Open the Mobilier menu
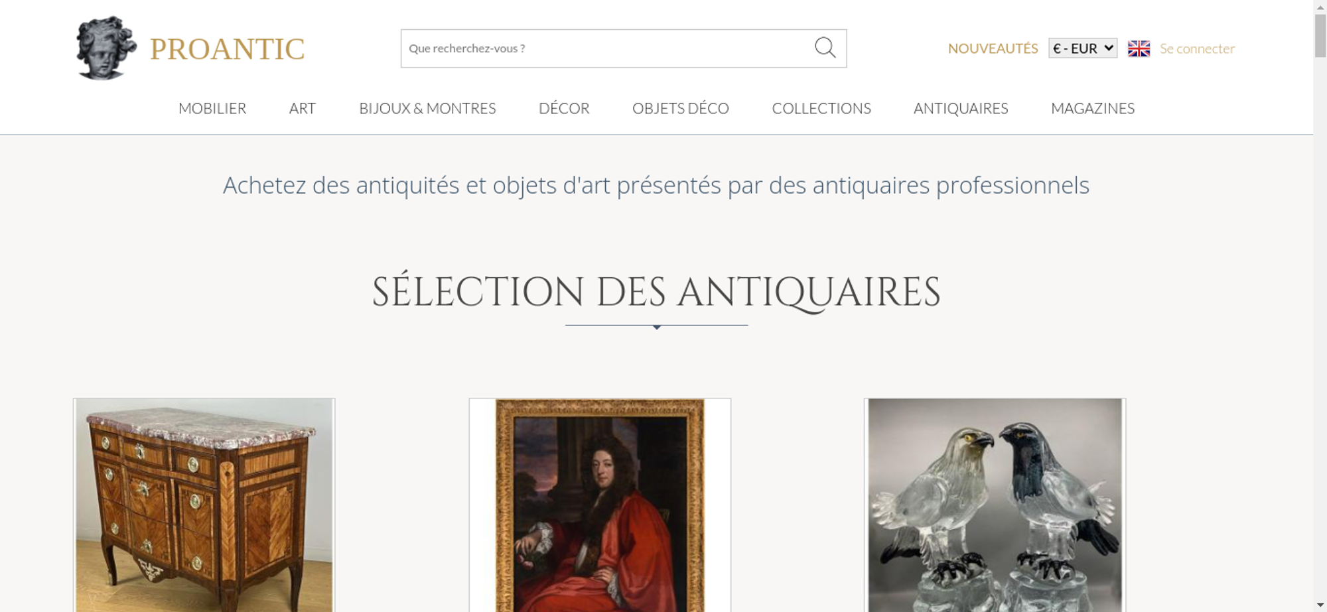The width and height of the screenshot is (1327, 612). point(212,108)
